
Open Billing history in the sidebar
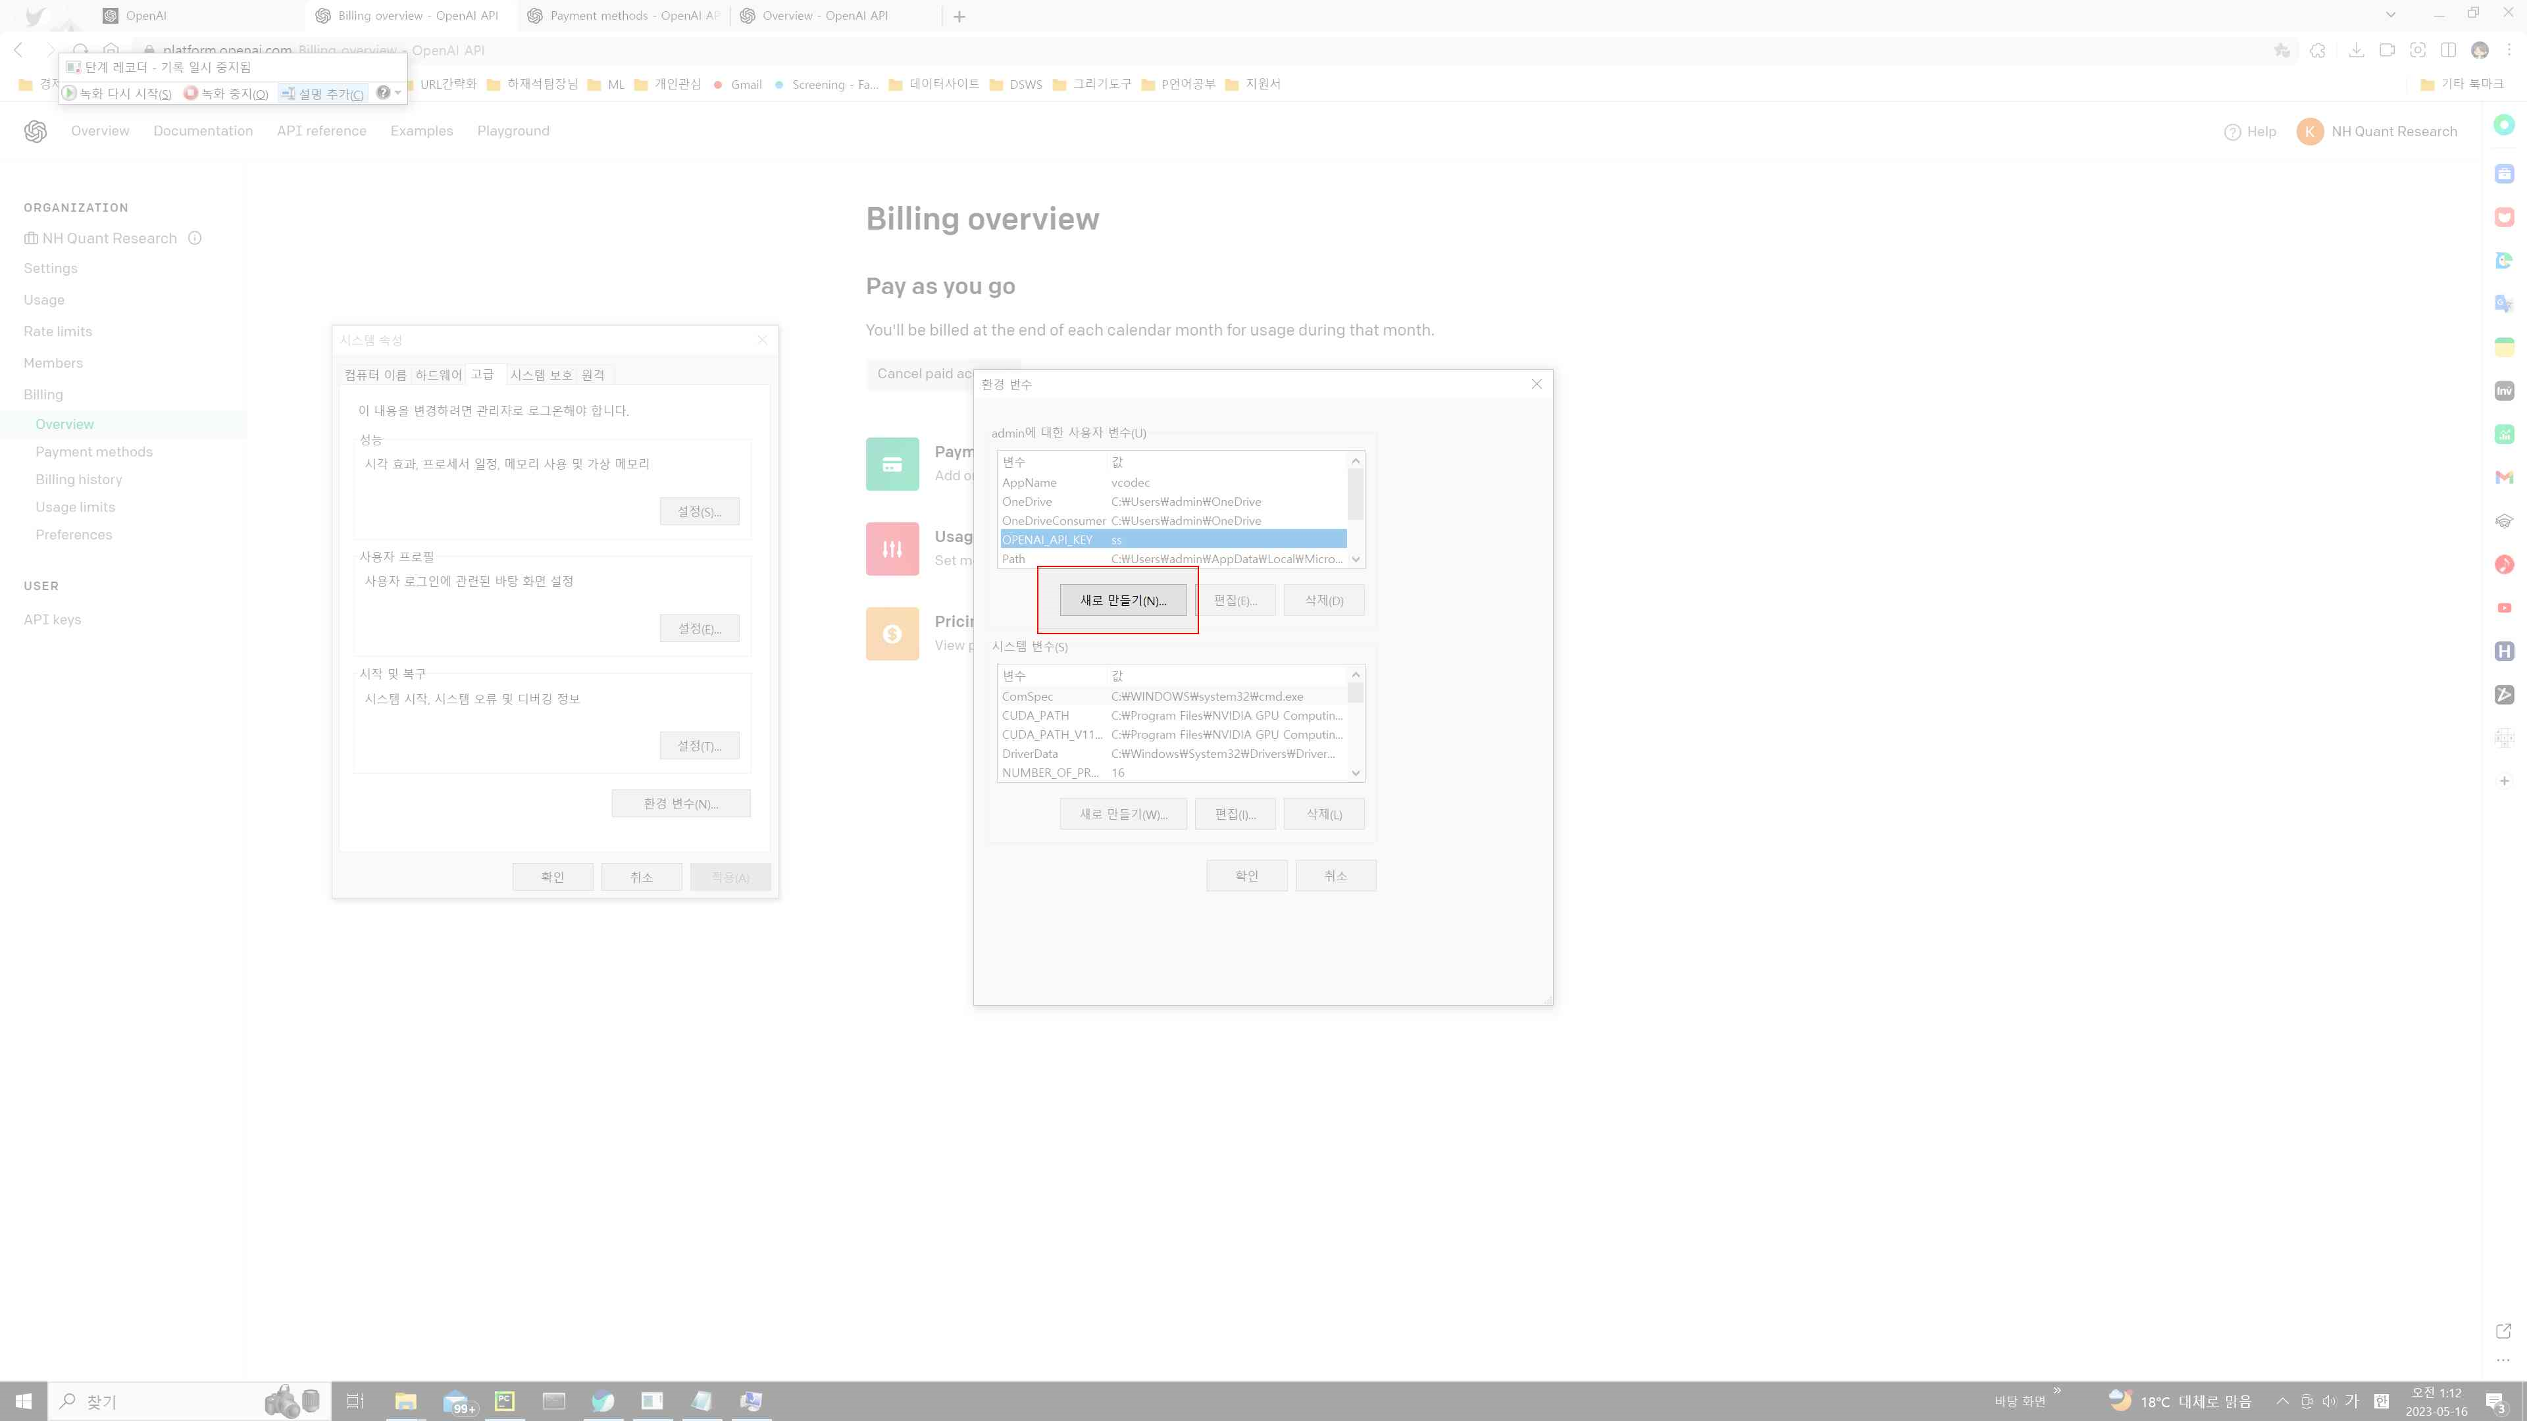click(x=80, y=480)
